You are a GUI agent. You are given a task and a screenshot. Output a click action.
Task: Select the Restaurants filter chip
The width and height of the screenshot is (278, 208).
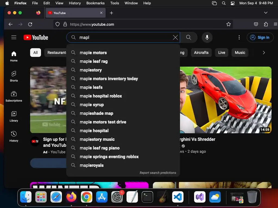[56, 53]
